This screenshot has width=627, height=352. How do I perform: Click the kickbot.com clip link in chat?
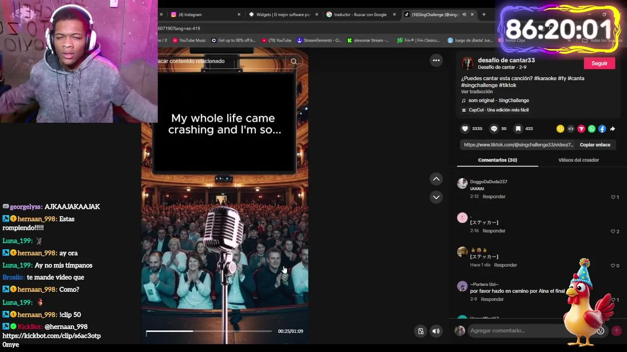51,340
